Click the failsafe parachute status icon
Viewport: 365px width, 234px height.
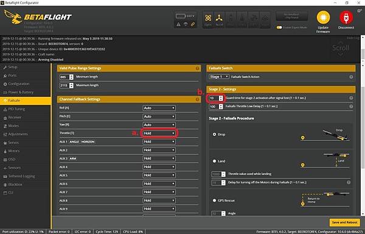click(x=186, y=24)
